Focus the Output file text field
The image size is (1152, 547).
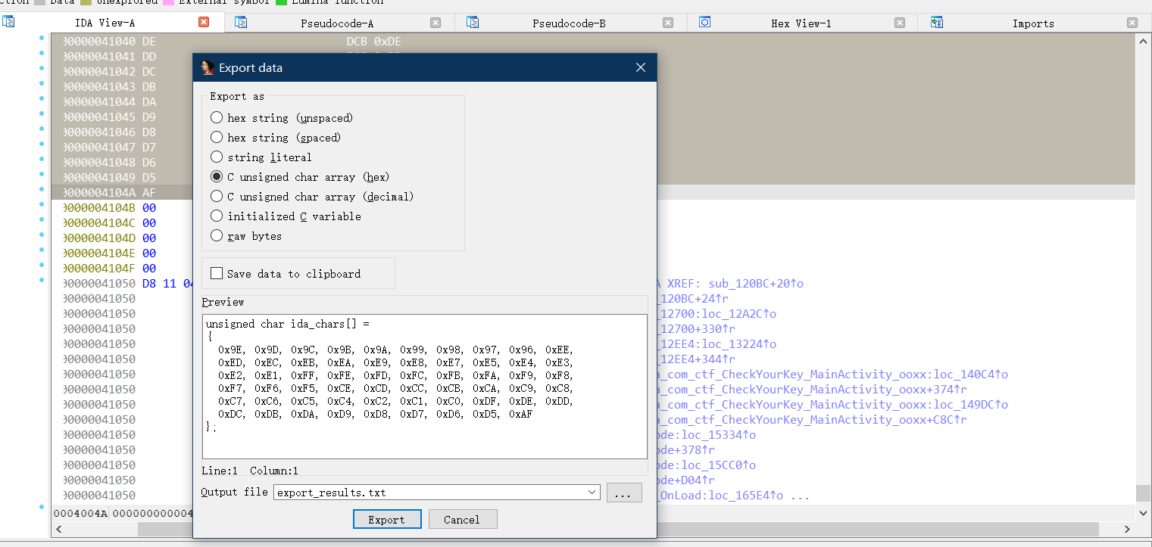tap(429, 493)
